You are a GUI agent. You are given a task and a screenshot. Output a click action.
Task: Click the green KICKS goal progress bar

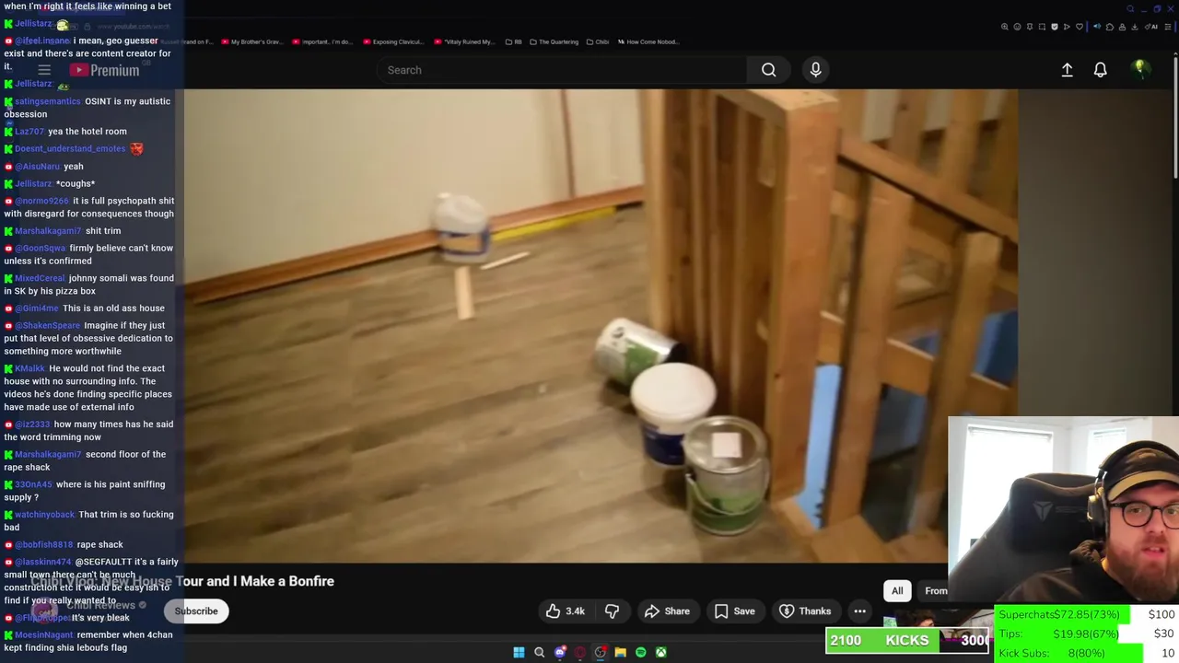pyautogui.click(x=907, y=641)
